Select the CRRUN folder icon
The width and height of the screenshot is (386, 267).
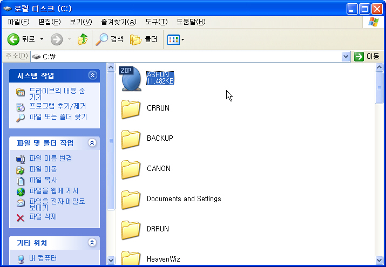click(x=131, y=109)
